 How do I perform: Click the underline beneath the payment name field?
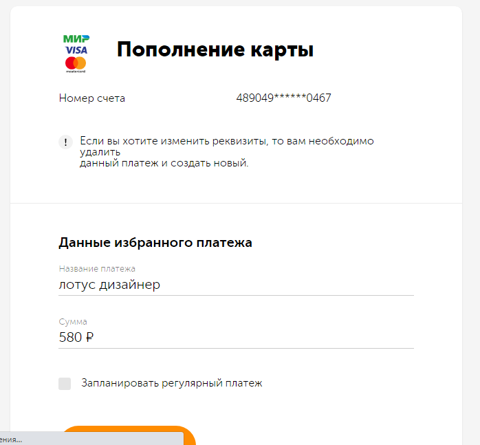coord(236,295)
